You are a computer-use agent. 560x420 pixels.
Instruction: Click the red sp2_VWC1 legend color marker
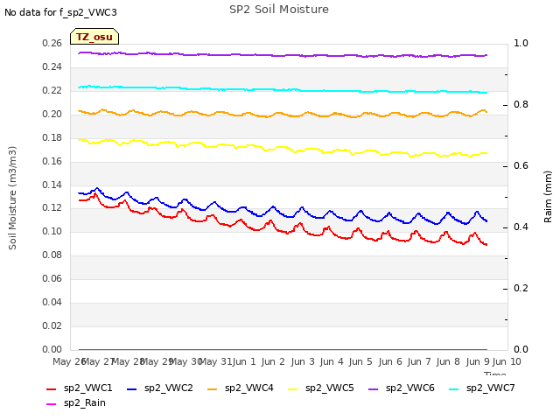click(52, 388)
